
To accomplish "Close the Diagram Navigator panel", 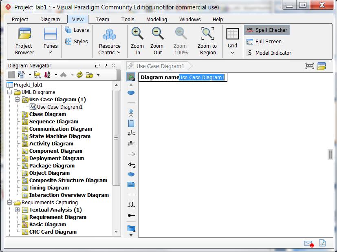I will [x=113, y=65].
